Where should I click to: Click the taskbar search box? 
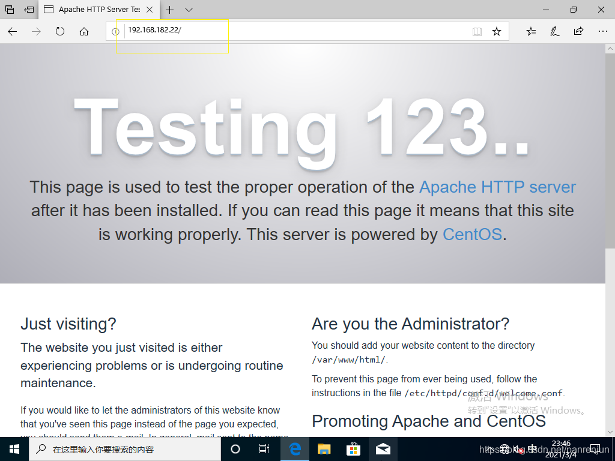[125, 449]
